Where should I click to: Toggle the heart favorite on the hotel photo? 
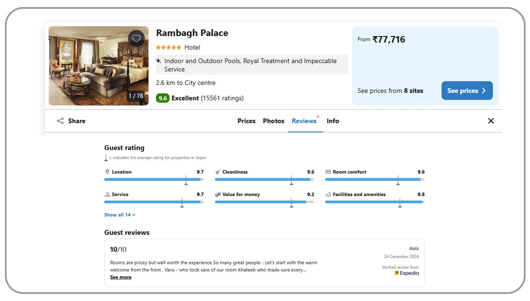pyautogui.click(x=136, y=38)
